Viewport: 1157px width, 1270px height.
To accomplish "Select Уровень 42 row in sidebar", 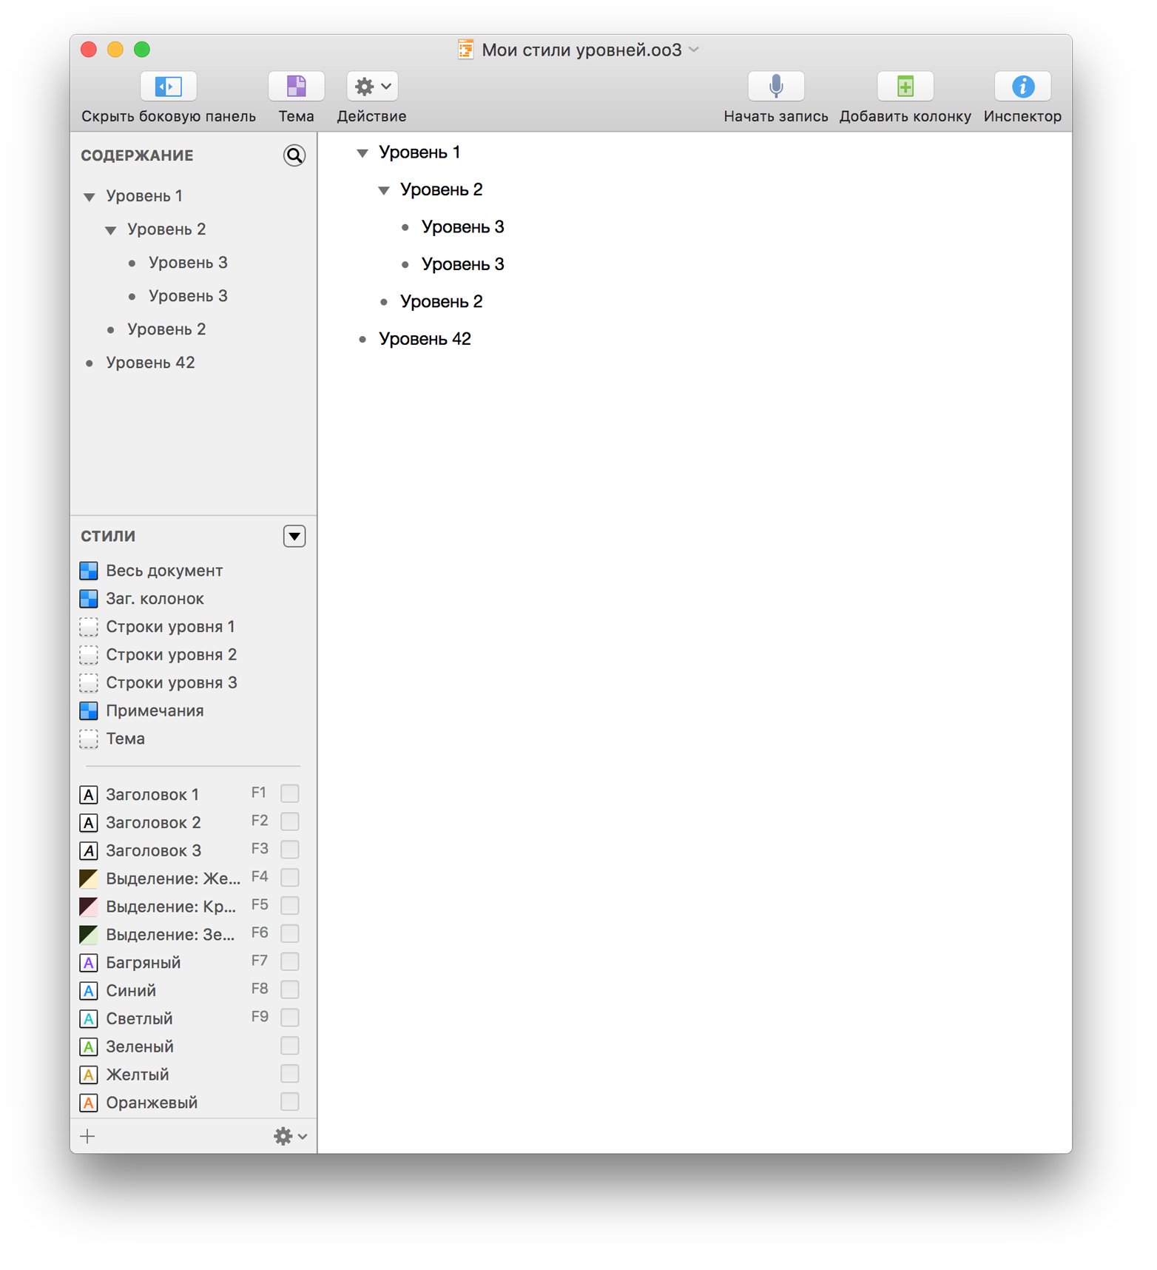I will pyautogui.click(x=194, y=363).
